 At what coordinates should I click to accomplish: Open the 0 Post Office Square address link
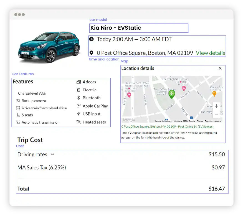tap(167, 127)
